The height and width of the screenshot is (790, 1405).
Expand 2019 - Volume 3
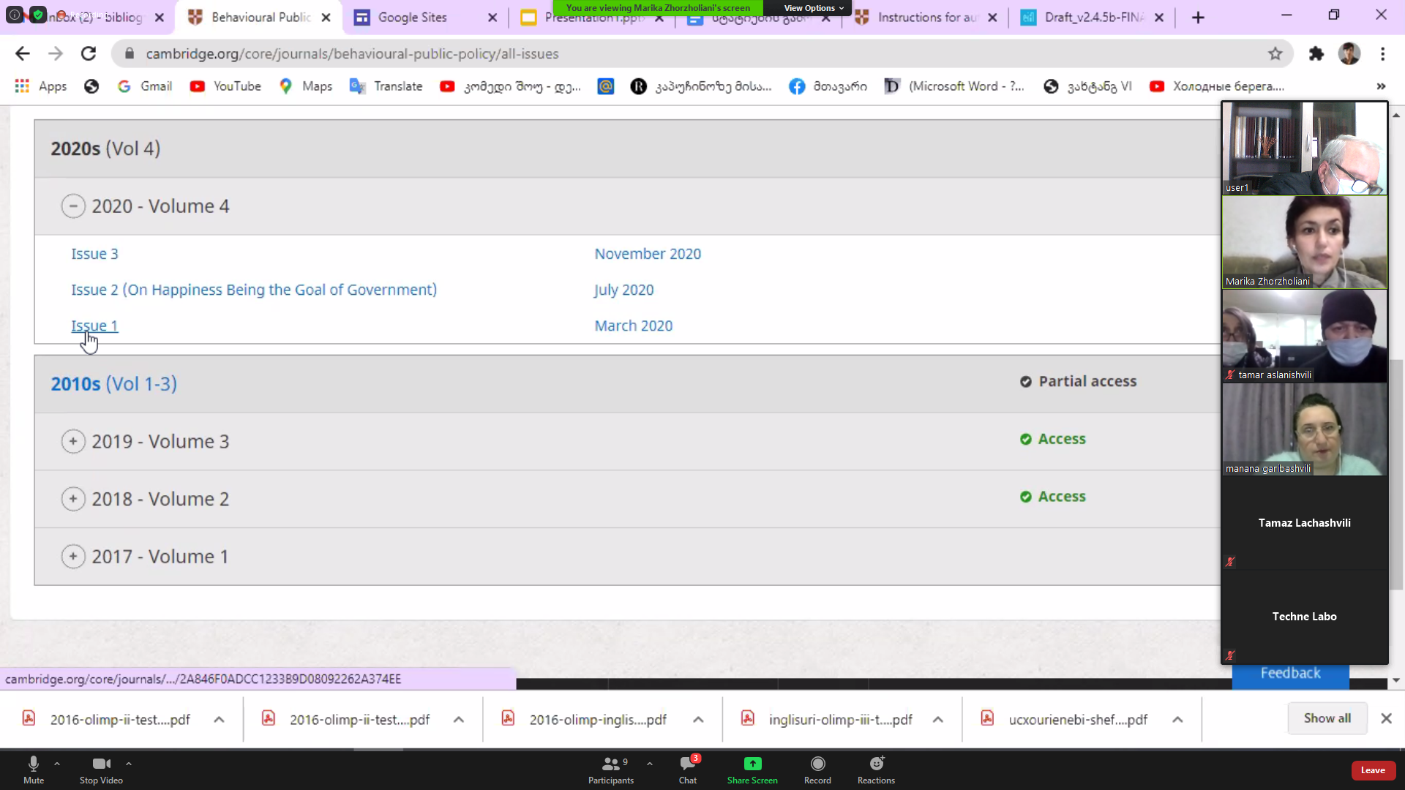73,442
